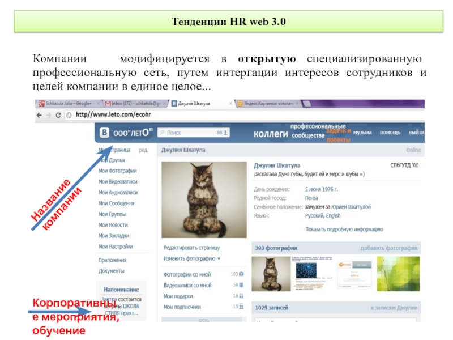Click Редактировать страницу link
The width and height of the screenshot is (453, 340).
tap(191, 248)
